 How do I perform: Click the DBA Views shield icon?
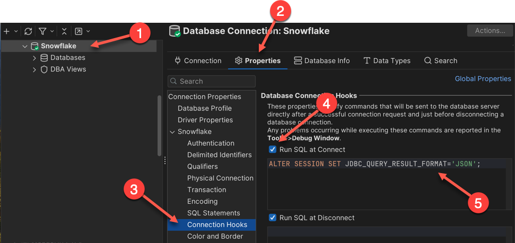click(x=44, y=69)
